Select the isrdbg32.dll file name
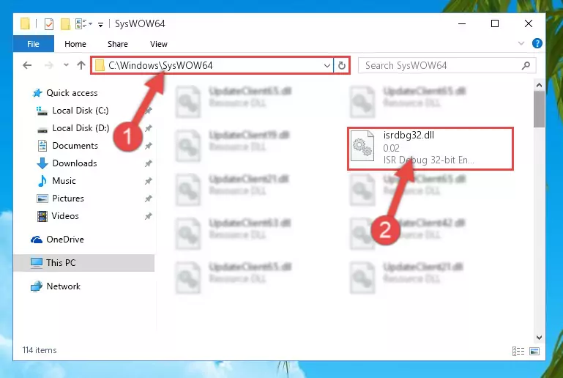This screenshot has height=378, width=563. click(409, 135)
